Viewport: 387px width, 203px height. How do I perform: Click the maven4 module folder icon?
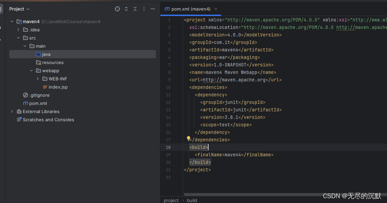point(19,21)
